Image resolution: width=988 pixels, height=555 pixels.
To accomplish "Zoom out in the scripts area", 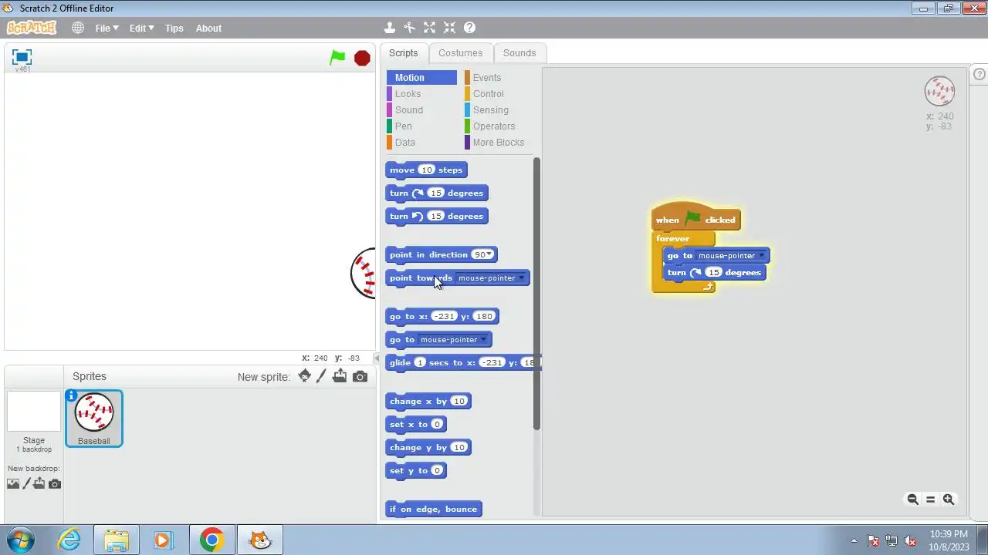I will (912, 499).
